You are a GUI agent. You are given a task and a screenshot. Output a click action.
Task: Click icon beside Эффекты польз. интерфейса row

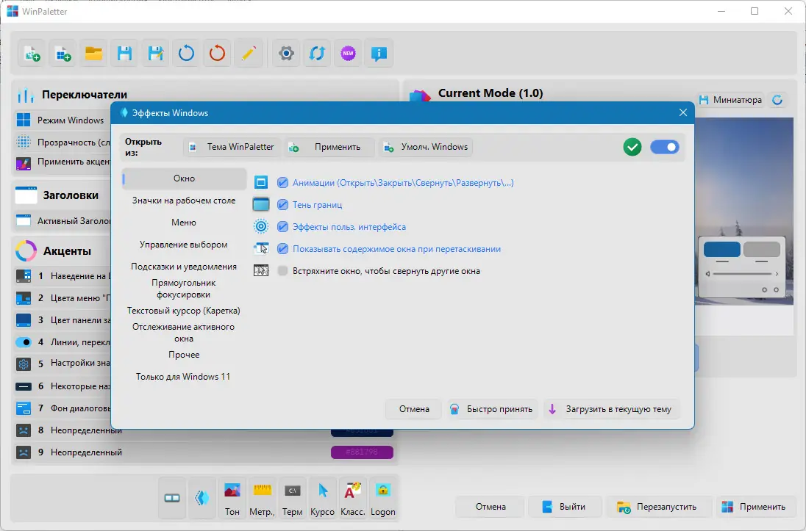click(261, 226)
